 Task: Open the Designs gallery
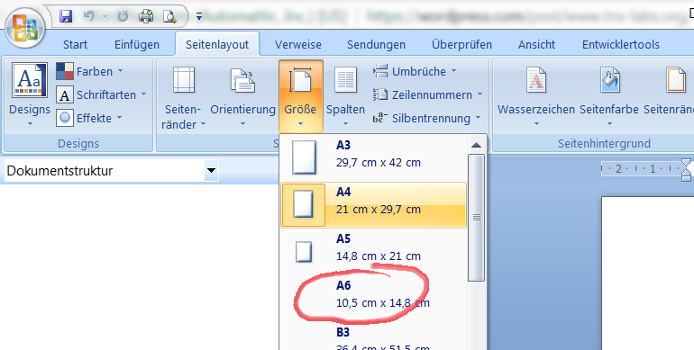30,94
